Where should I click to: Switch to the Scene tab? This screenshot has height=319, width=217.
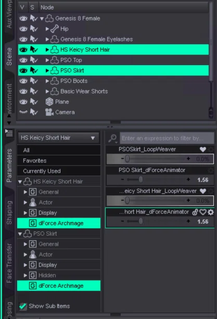click(x=9, y=57)
